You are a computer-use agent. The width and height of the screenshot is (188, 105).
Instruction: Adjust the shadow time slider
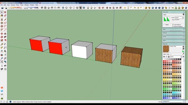(31, 8)
